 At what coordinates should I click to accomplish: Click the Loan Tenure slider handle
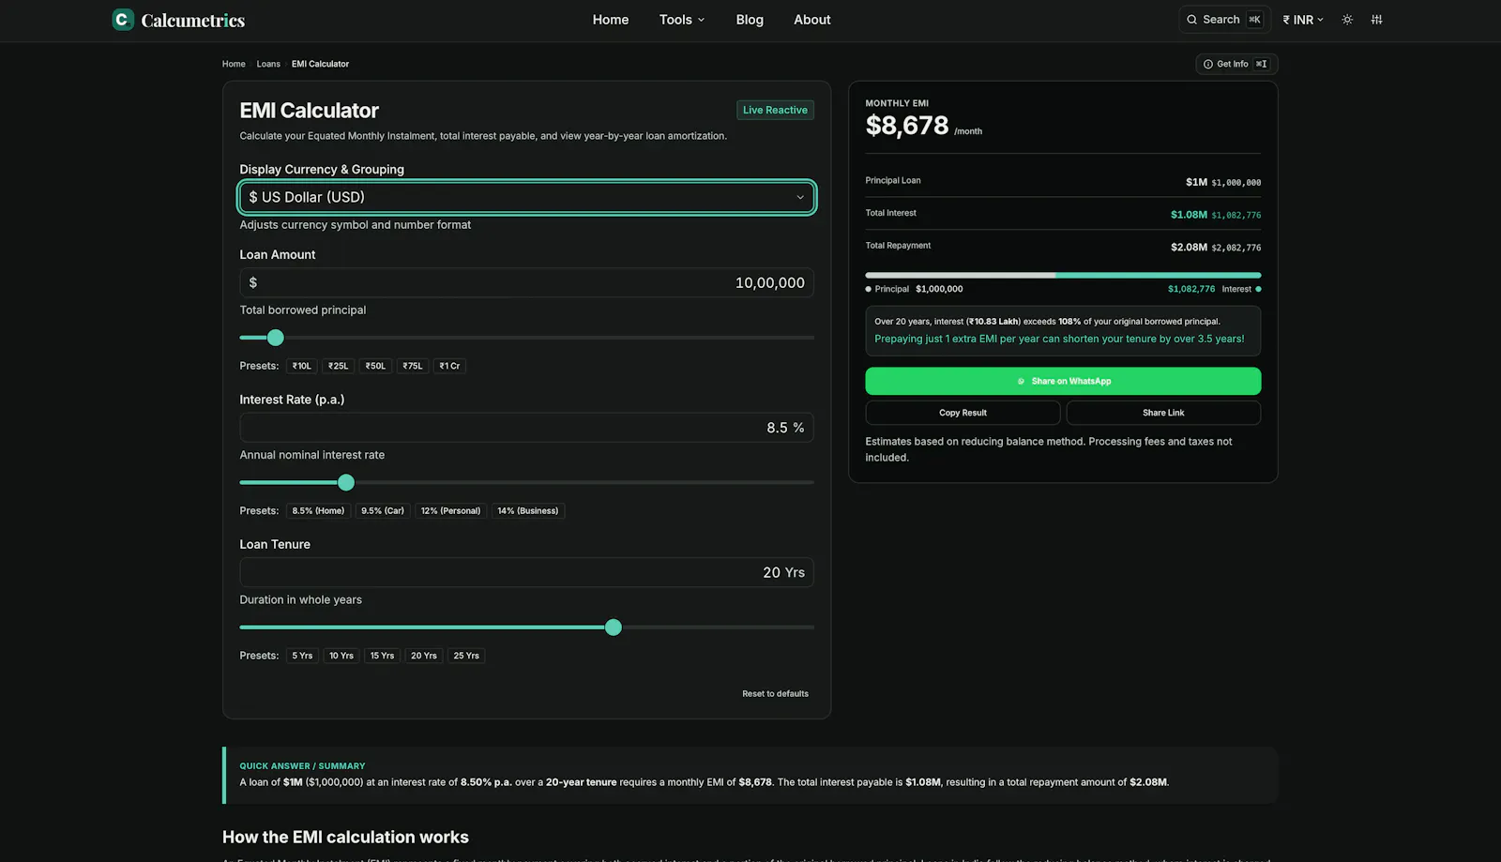614,628
